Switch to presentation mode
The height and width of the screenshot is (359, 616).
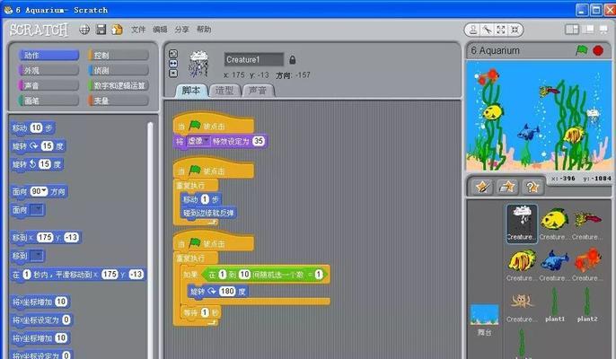603,30
